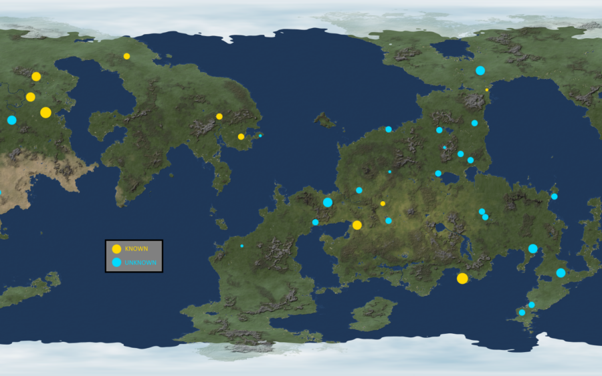Click the cyan UNKNOWN legend circle
This screenshot has width=602, height=376.
[x=116, y=262]
